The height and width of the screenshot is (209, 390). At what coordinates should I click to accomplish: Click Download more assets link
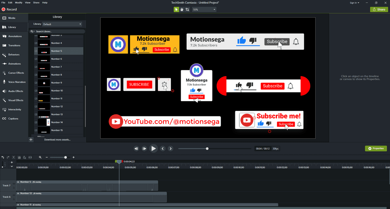coord(57,140)
